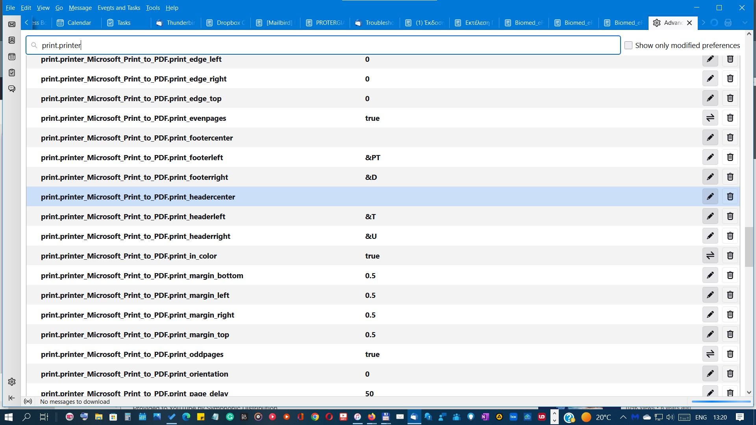
Task: Open the Events and Tasks menu
Action: tap(119, 7)
